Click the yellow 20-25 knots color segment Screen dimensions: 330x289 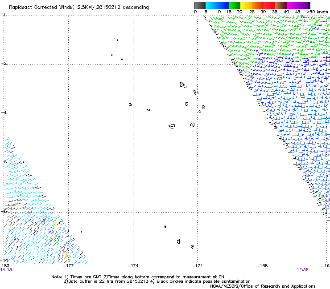[x=246, y=5]
